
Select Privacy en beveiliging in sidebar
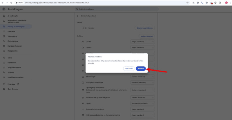point(16,27)
